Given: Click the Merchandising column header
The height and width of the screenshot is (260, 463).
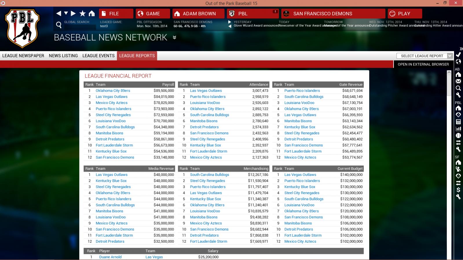Looking at the screenshot, I should click(x=256, y=169).
